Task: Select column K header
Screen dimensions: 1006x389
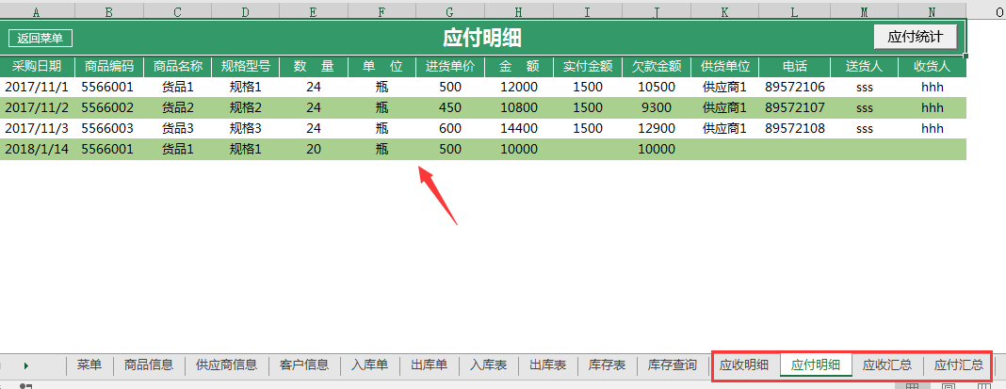Action: click(x=724, y=12)
